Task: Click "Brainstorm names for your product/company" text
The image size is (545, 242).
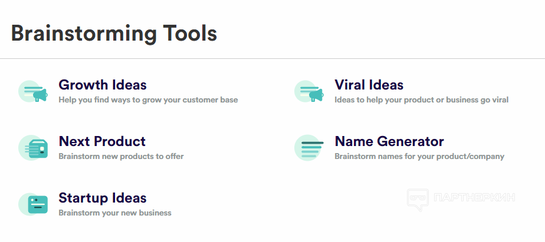Action: [x=419, y=157]
